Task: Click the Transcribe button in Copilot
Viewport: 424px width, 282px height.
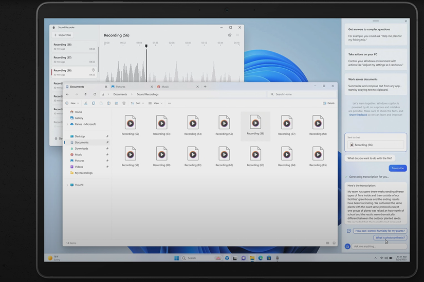Action: [x=397, y=168]
